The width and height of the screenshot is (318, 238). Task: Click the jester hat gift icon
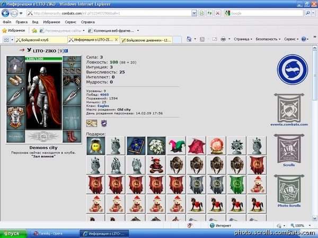[x=176, y=146]
